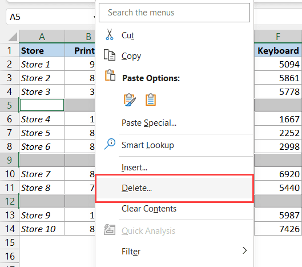Expand the Filter submenu arrow

pos(244,250)
